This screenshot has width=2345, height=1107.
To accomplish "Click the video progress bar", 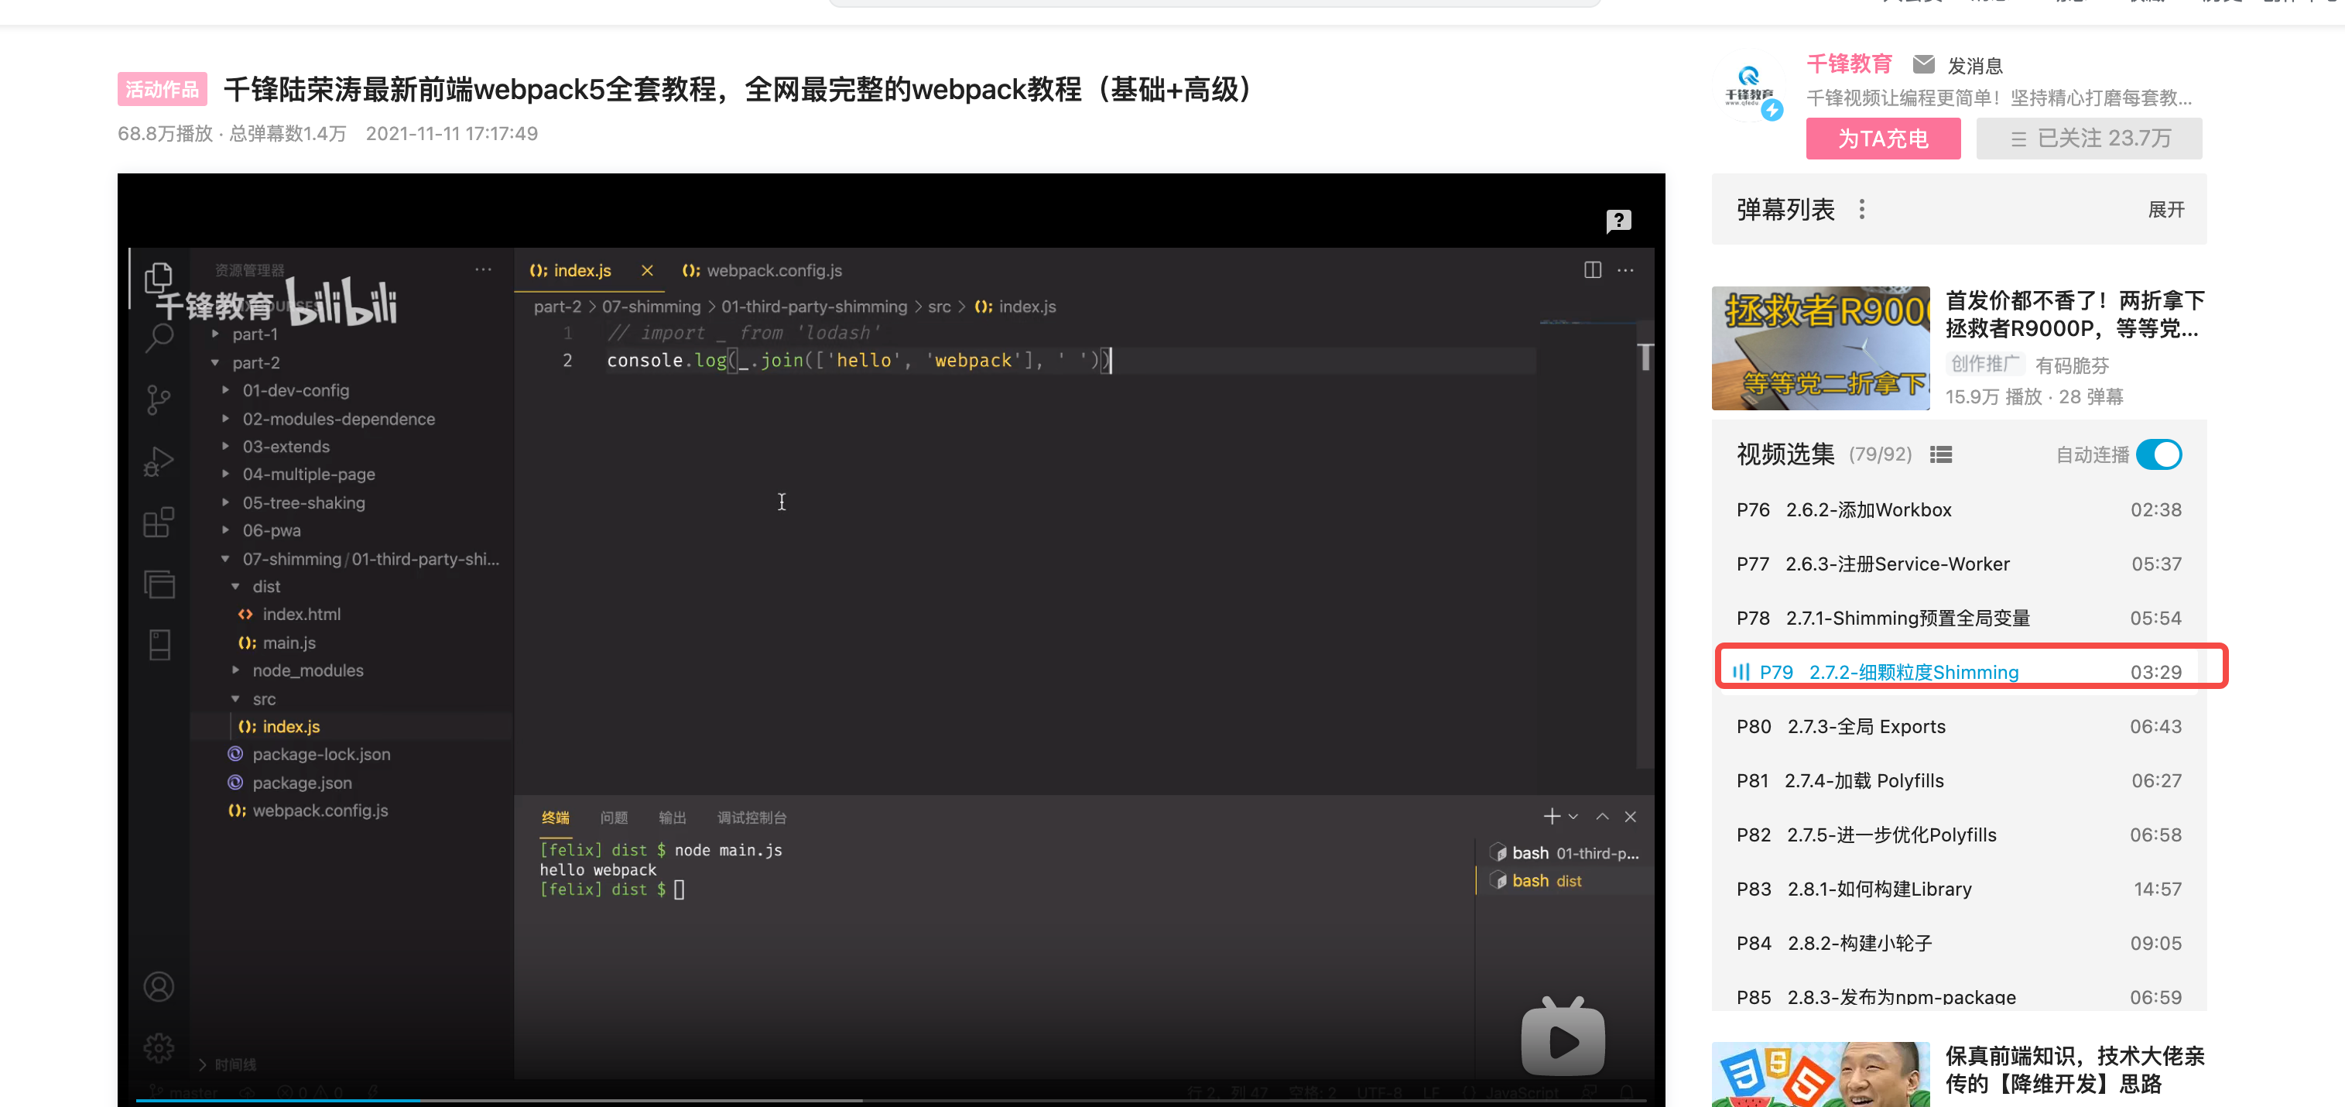I will [892, 1100].
